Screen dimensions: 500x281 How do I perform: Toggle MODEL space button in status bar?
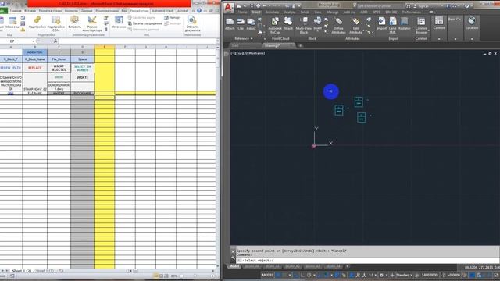click(267, 275)
